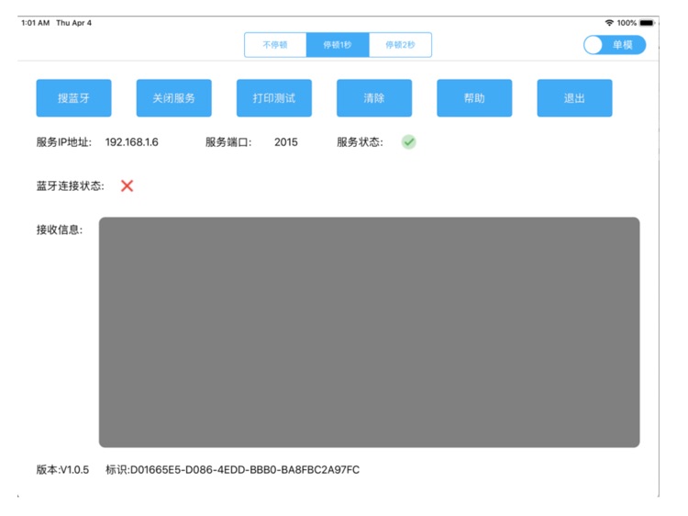The height and width of the screenshot is (516, 688).
Task: Select the 不停顿 segment
Action: [x=275, y=45]
